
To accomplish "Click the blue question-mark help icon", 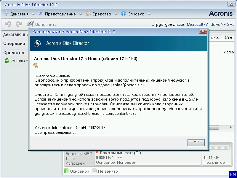I will (x=123, y=14).
